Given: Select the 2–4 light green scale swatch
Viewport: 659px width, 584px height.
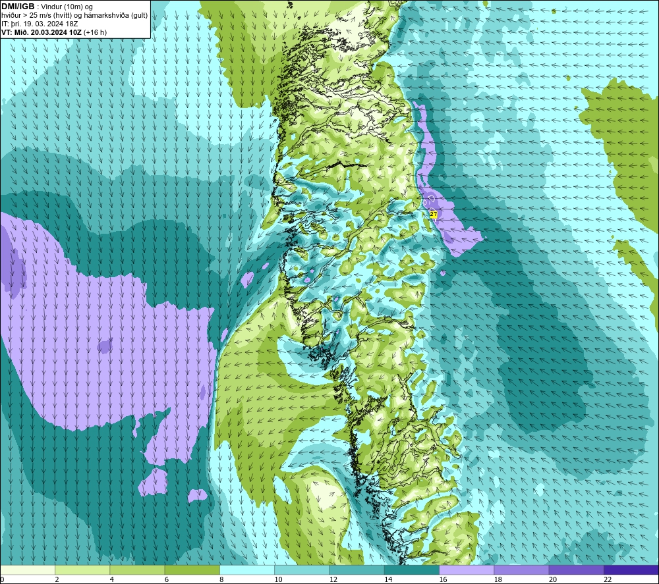Looking at the screenshot, I should coord(82,570).
